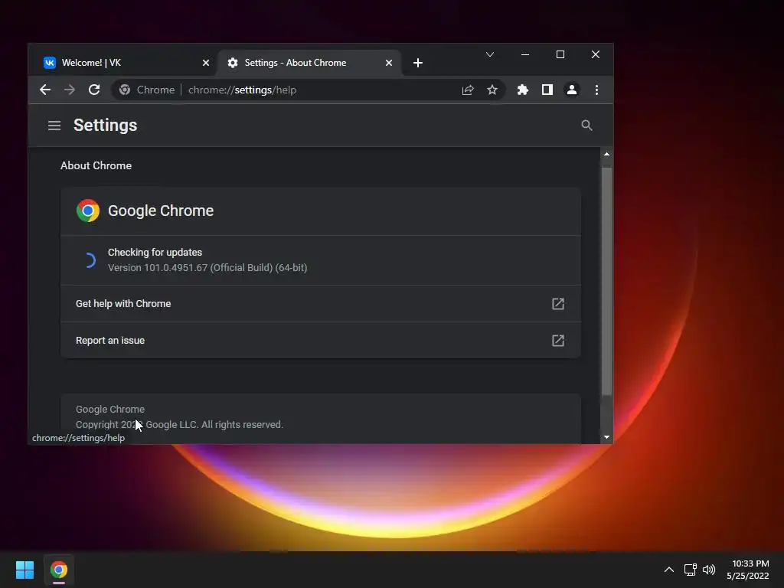The image size is (784, 588).
Task: Open network status tray icon
Action: 691,570
